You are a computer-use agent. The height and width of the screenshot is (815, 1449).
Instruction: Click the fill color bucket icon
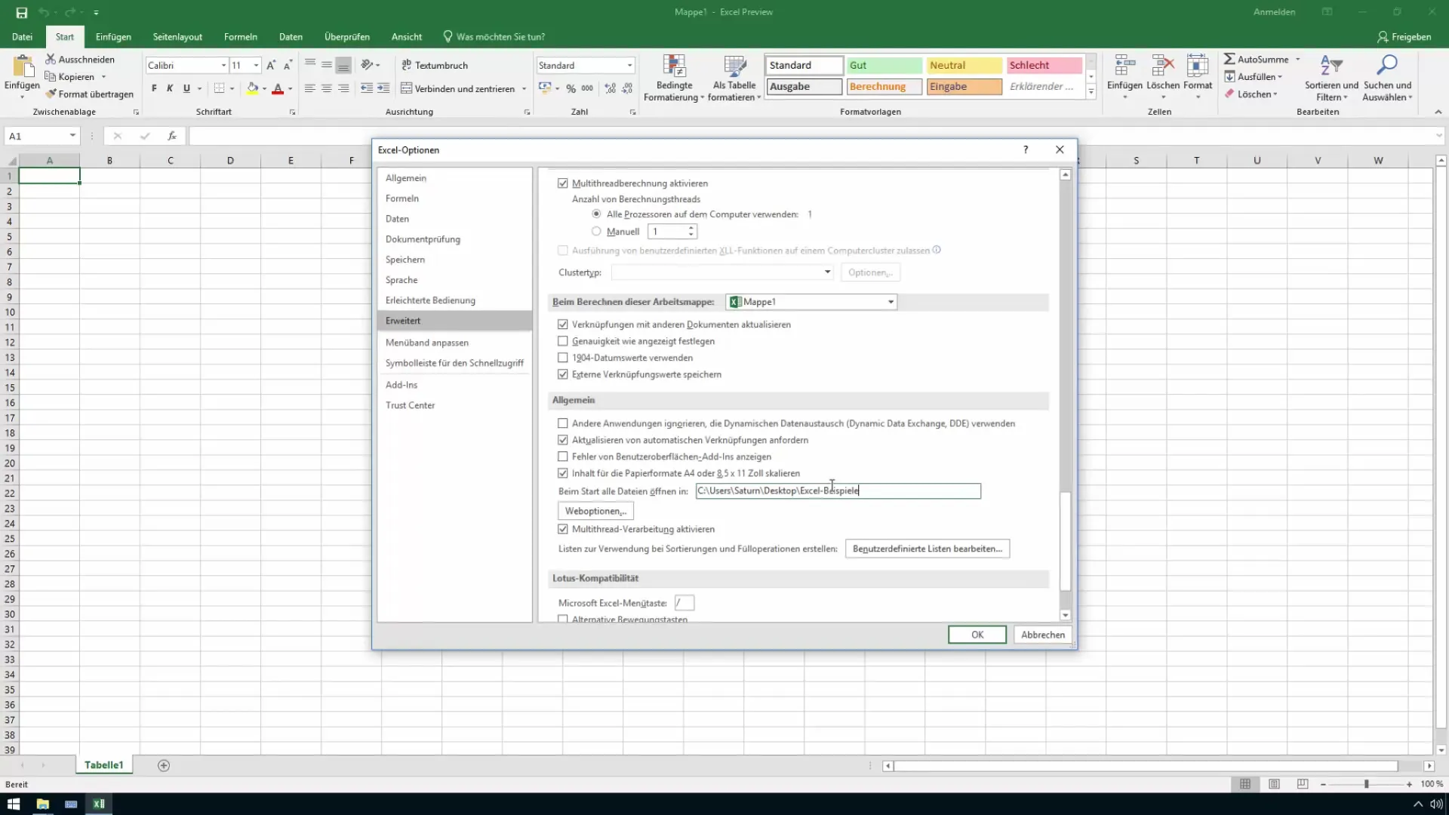(x=253, y=88)
